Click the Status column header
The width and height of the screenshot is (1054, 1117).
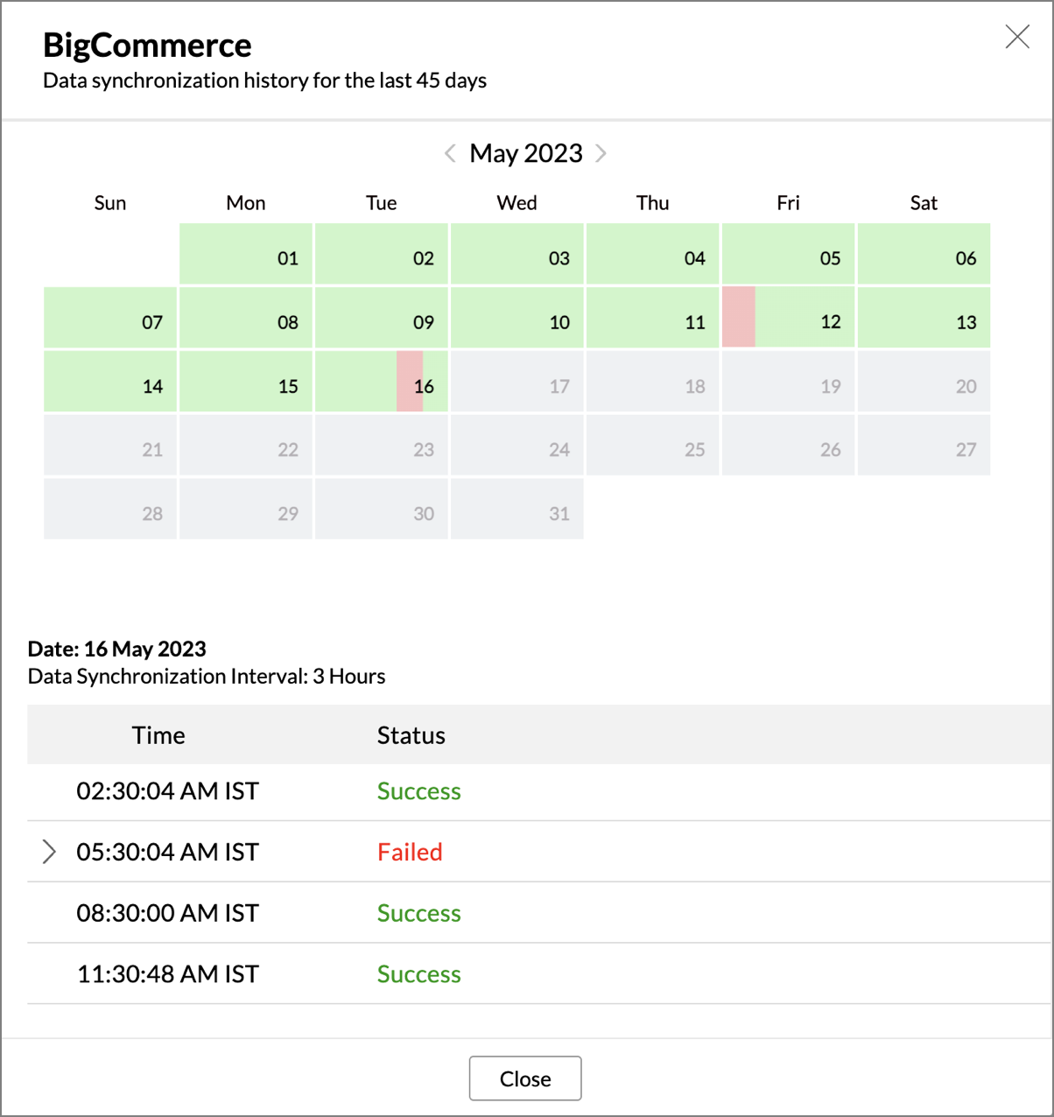[411, 735]
